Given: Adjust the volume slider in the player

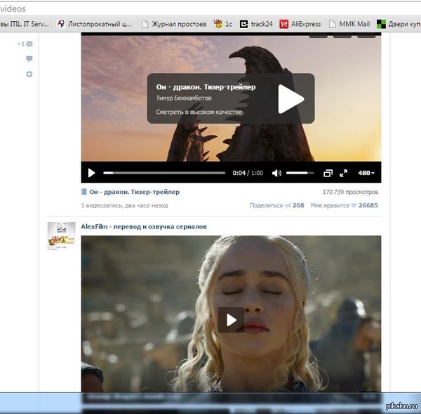Looking at the screenshot, I should [x=300, y=173].
